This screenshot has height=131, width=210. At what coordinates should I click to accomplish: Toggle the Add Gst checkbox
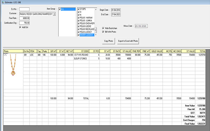pyautogui.click(x=20, y=27)
